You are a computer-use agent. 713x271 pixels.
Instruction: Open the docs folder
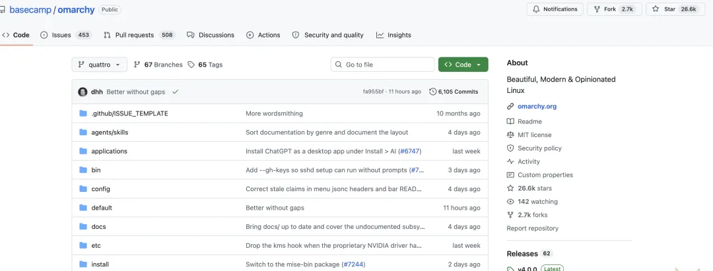point(98,227)
